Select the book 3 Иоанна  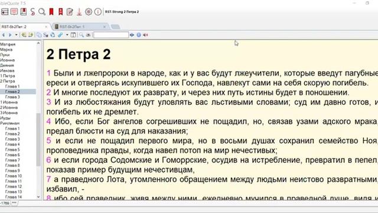(x=9, y=113)
